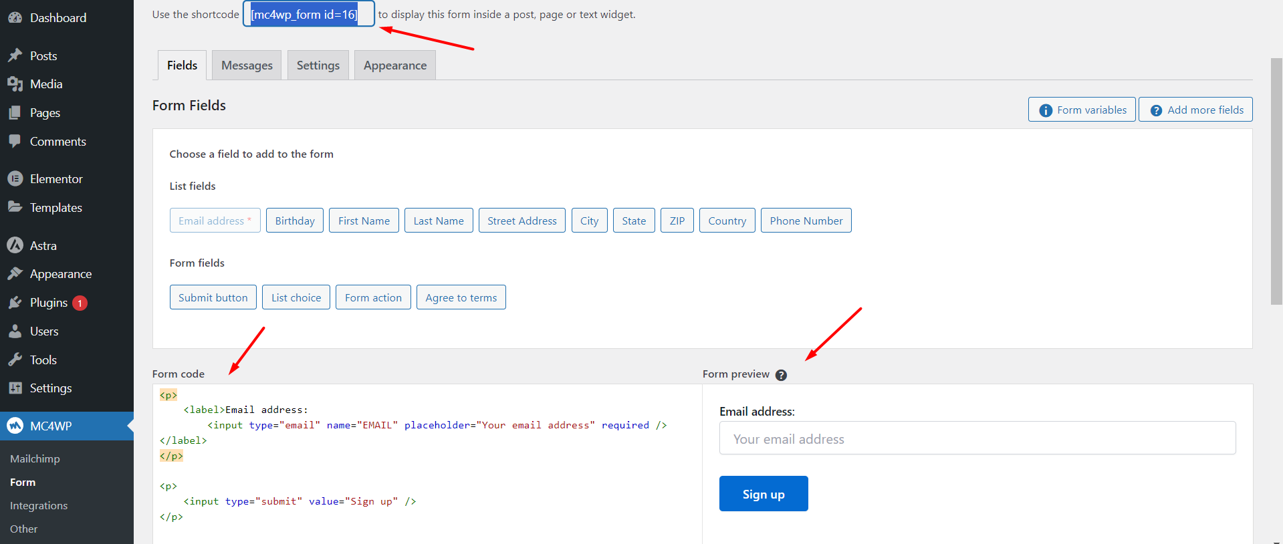The image size is (1283, 544).
Task: Click the Dashboard icon in sidebar
Action: [x=15, y=18]
